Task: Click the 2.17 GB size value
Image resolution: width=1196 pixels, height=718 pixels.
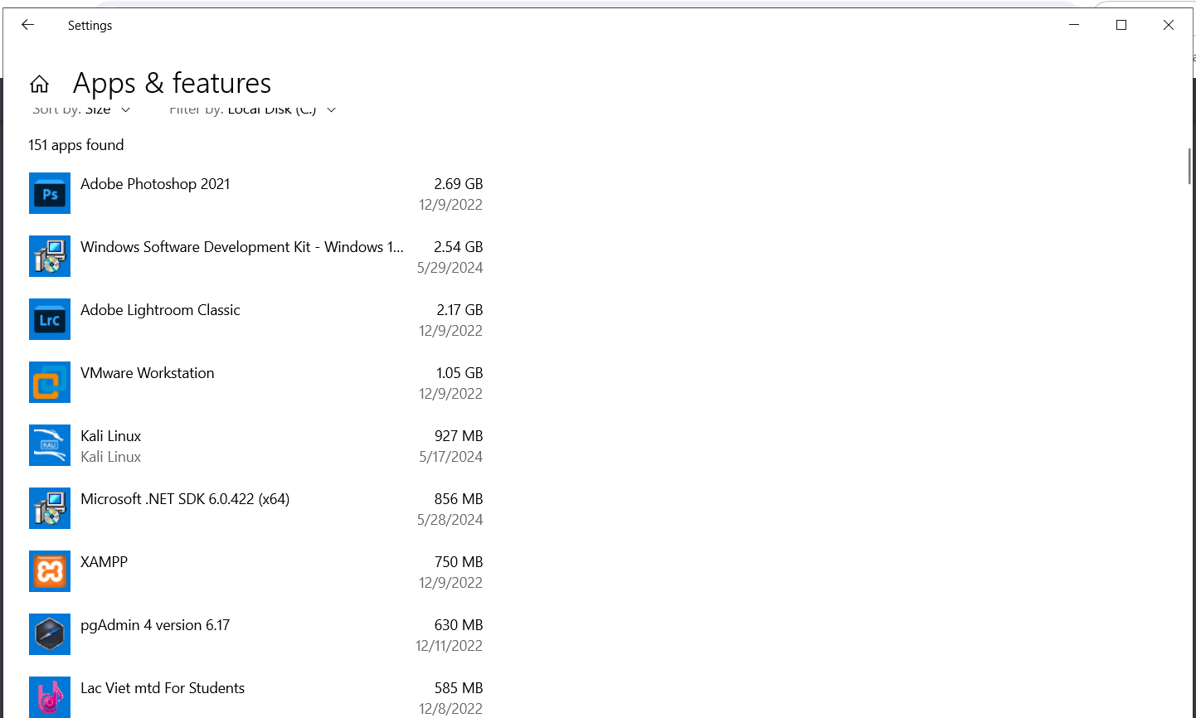Action: pyautogui.click(x=459, y=310)
